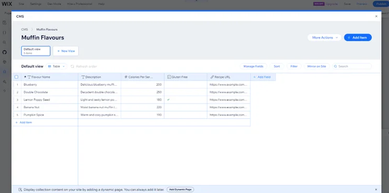The height and width of the screenshot is (193, 389).
Task: Open the code braces icon in sidebar
Action: click(x=5, y=32)
